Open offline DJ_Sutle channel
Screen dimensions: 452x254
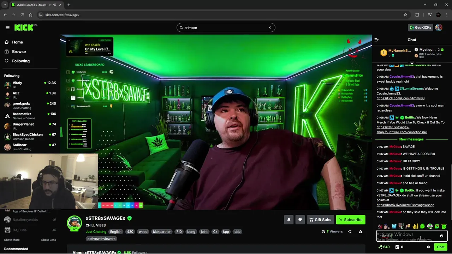click(30, 230)
